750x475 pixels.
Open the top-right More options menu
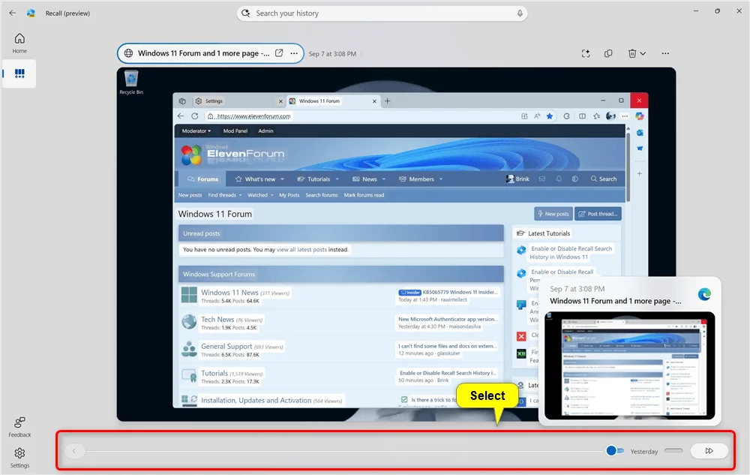click(x=665, y=53)
